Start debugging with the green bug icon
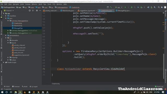Screen dimensions: 167x94 (x=132, y=7)
